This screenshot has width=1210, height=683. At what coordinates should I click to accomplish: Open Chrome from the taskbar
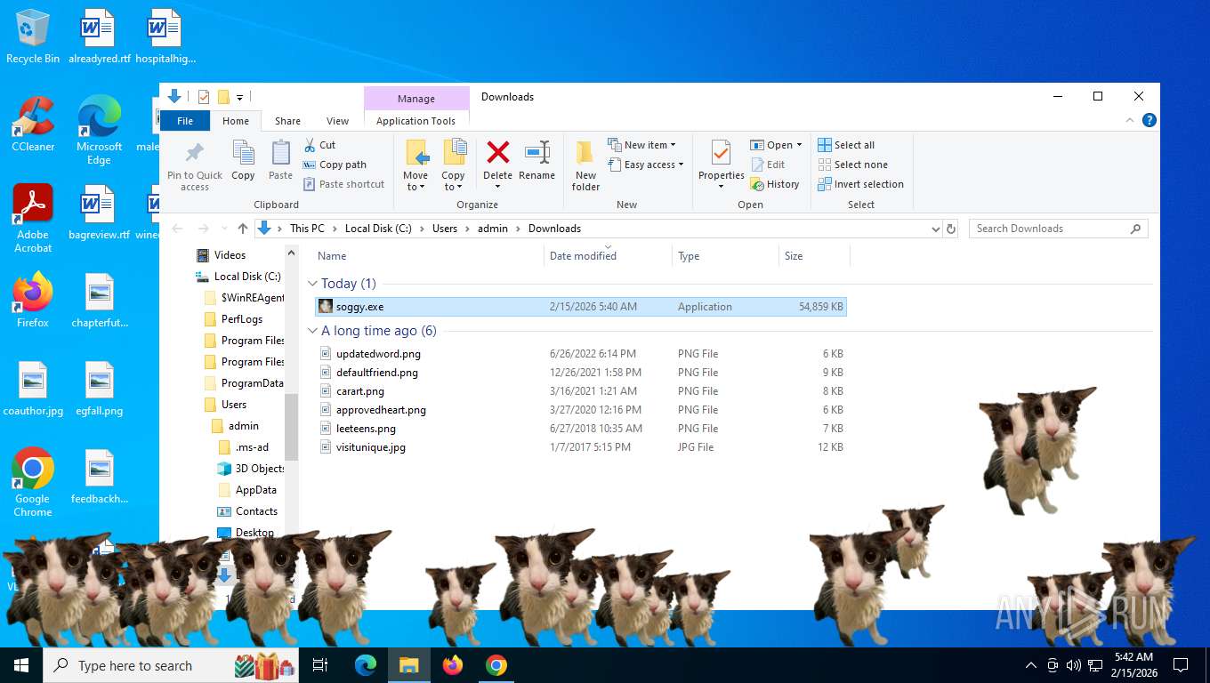coord(496,665)
